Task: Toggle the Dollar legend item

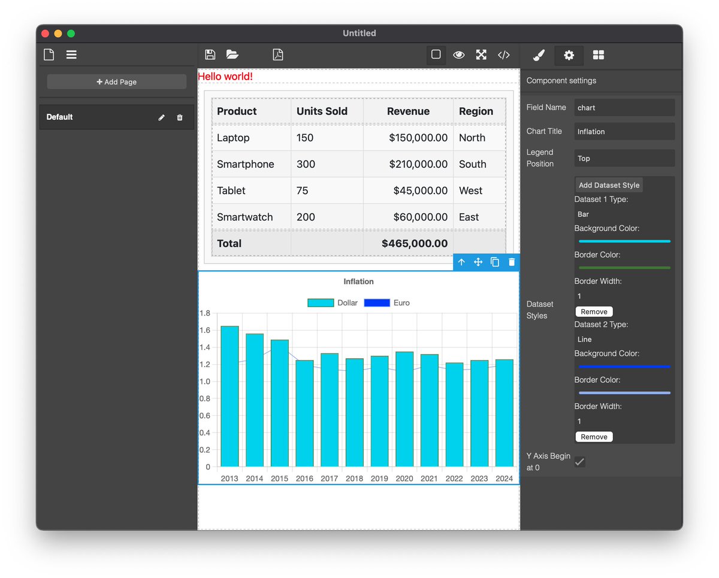Action: coord(333,302)
